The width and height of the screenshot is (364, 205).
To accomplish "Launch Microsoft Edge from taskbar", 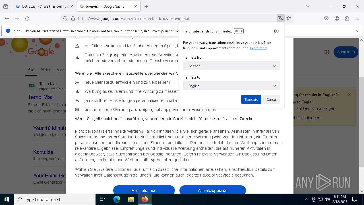I will [117, 199].
